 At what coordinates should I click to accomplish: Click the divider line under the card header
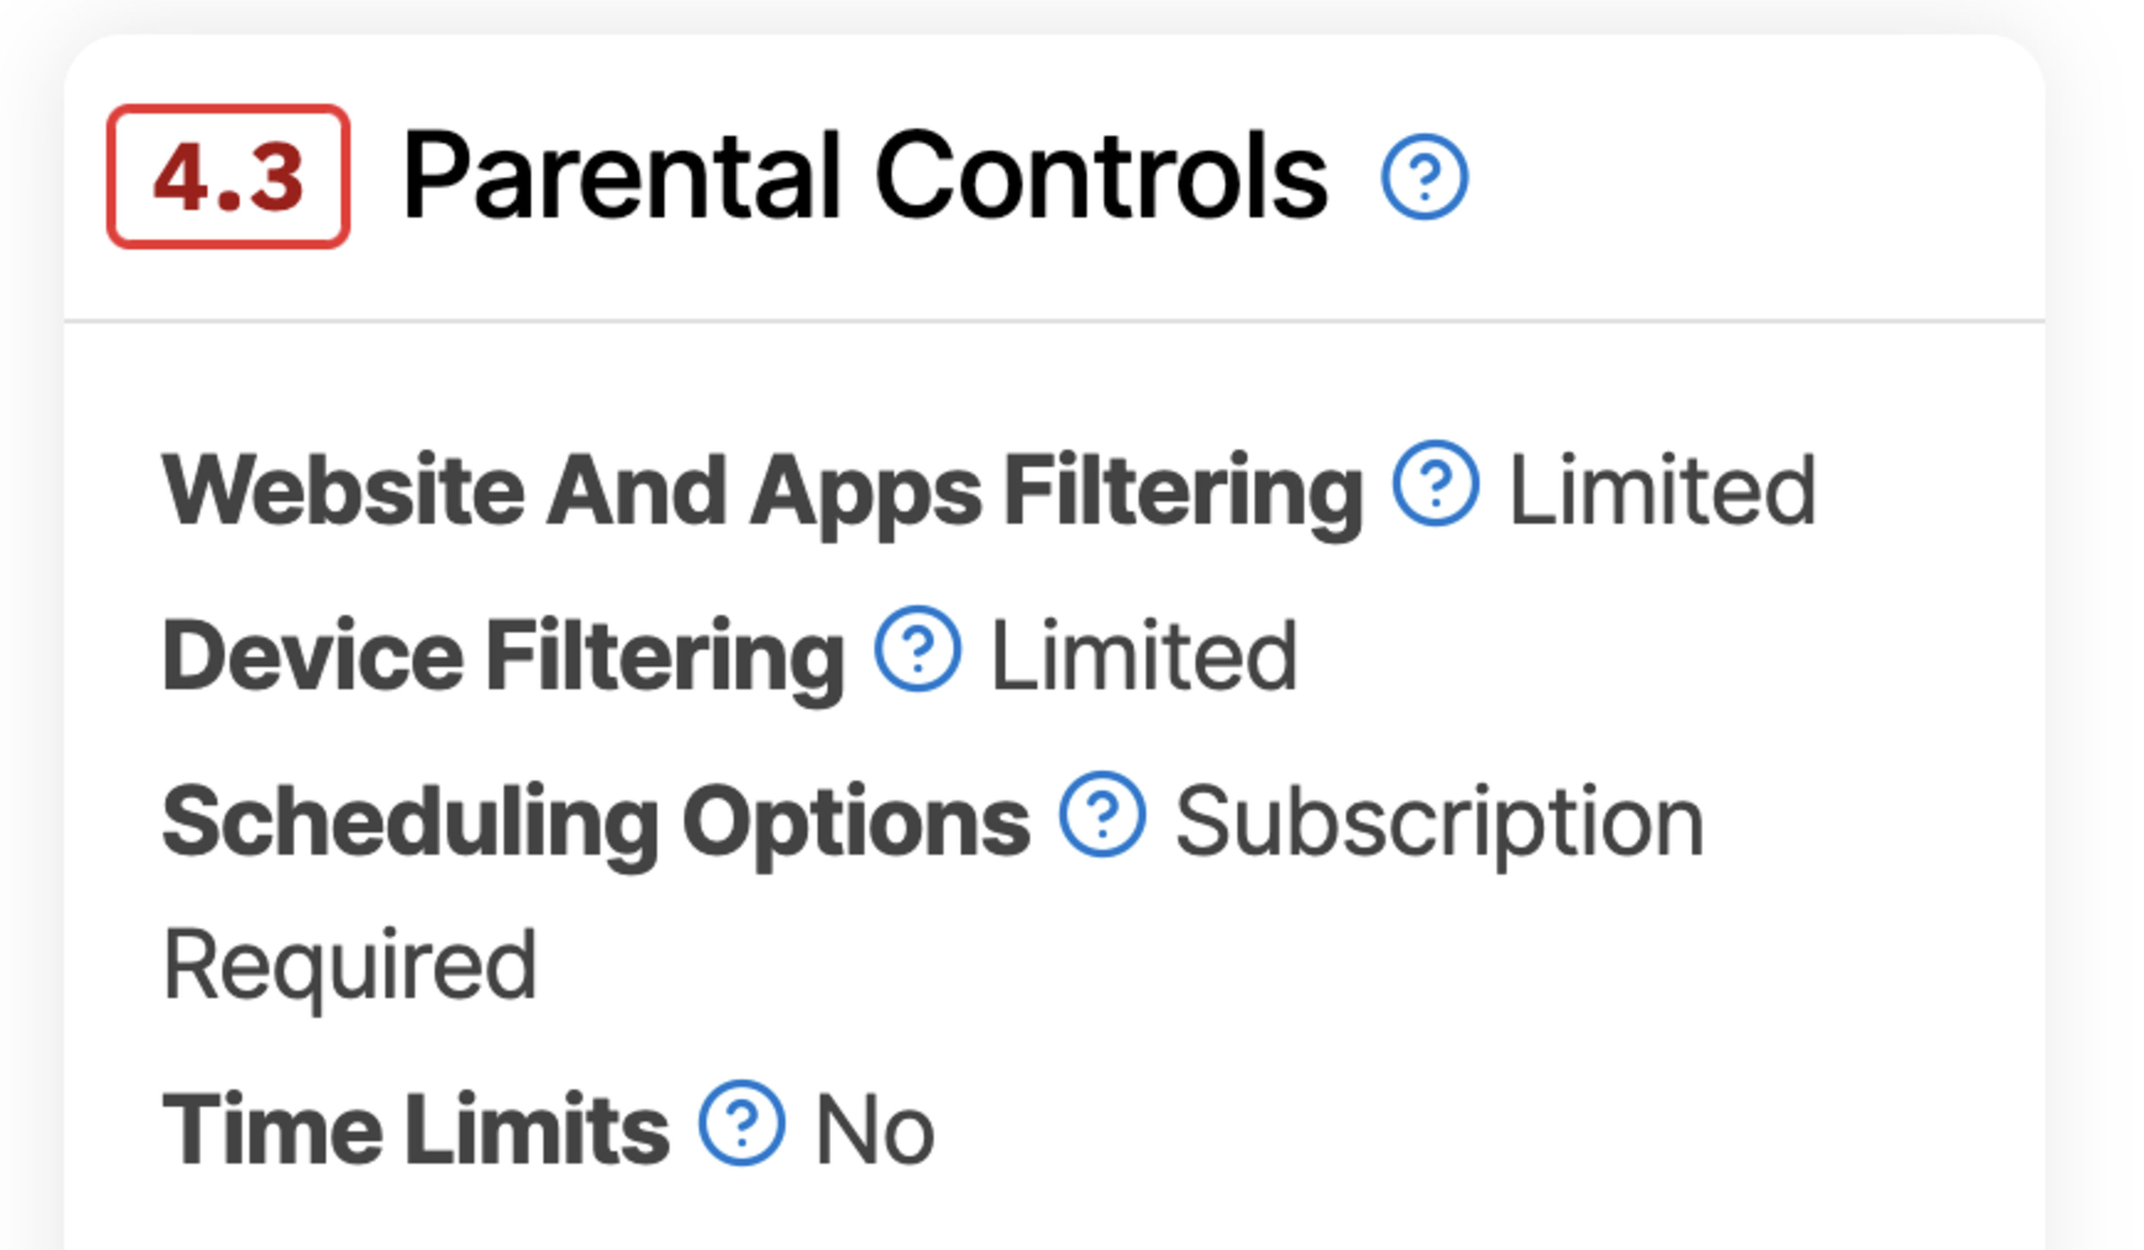click(1054, 322)
